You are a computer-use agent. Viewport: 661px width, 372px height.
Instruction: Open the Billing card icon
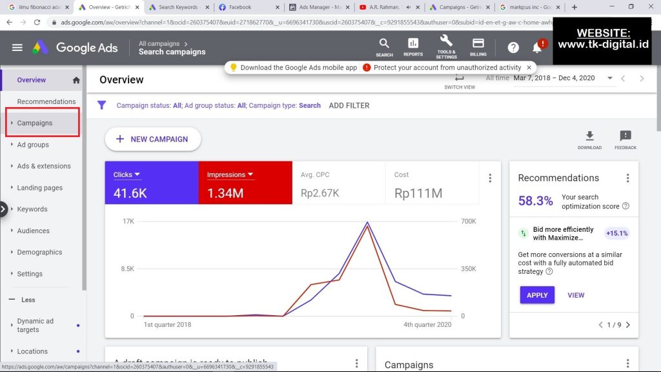[x=478, y=44]
